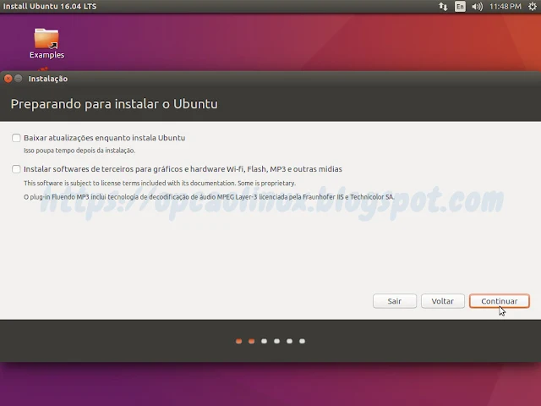
Task: Click the 'Isso poupa tempo depois da instalação.' text
Action: pos(79,151)
